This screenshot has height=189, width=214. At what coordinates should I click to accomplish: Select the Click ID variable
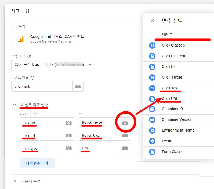pyautogui.click(x=179, y=67)
